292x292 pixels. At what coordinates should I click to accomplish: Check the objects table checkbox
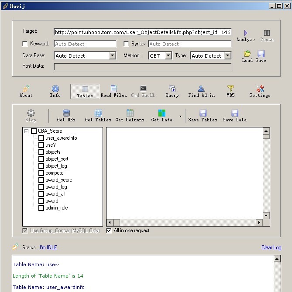pos(41,152)
